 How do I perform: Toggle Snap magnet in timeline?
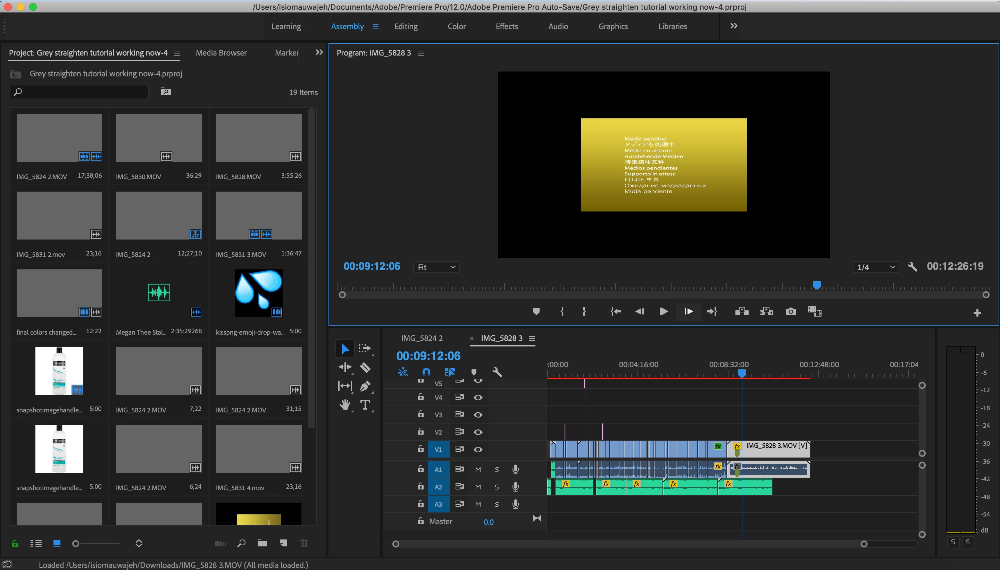click(426, 372)
